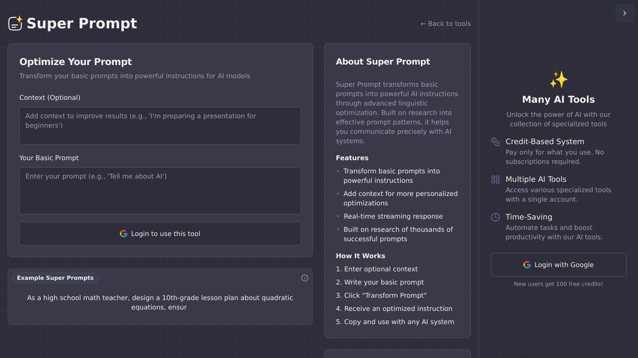Click the info icon in Example Super Prompts
This screenshot has height=358, width=638.
click(305, 278)
